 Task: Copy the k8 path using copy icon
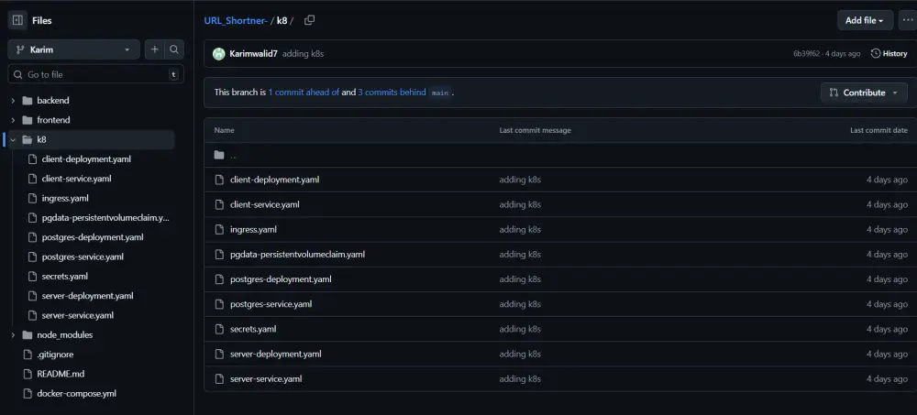309,20
